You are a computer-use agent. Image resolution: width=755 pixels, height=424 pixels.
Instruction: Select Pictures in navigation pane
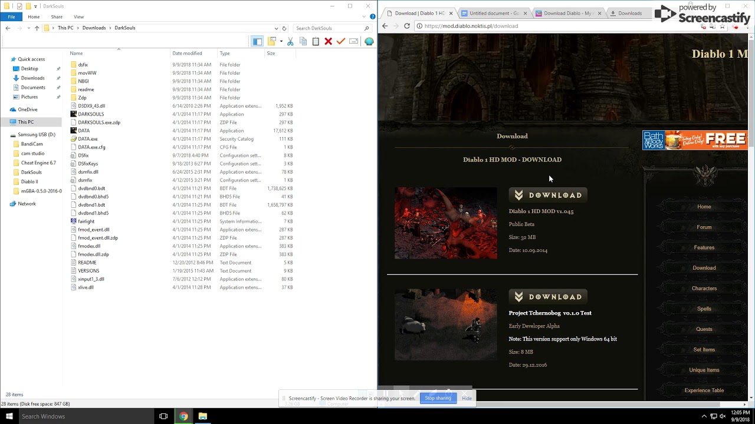tap(29, 97)
